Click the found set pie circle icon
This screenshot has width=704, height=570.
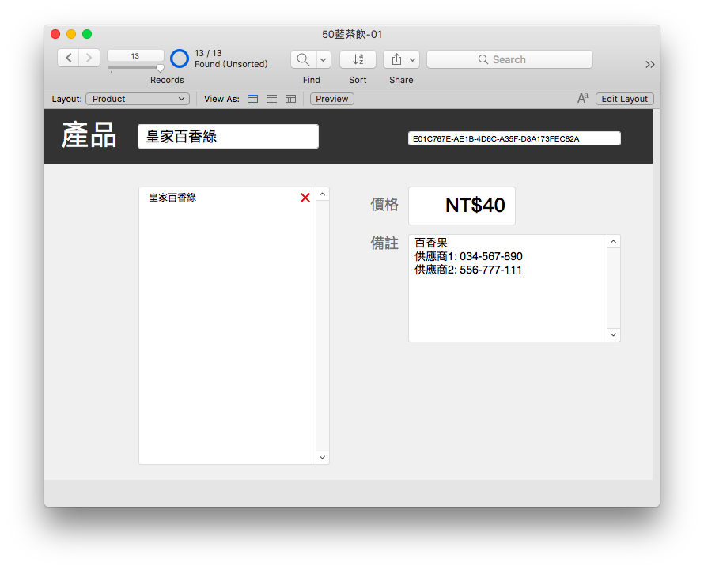click(180, 59)
